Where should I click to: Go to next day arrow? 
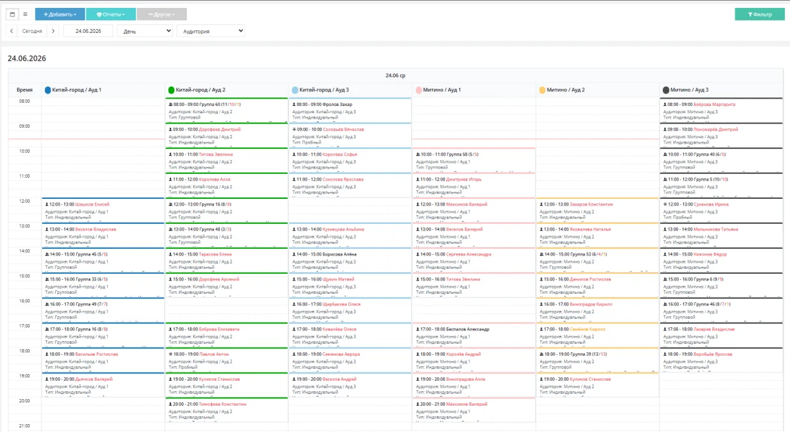coord(53,31)
